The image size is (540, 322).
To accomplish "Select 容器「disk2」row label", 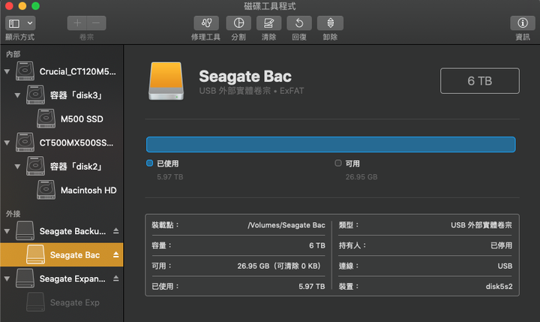I will click(x=76, y=167).
